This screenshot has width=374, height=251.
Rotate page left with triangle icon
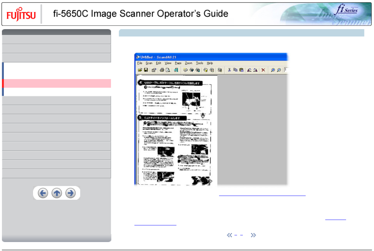click(249, 70)
